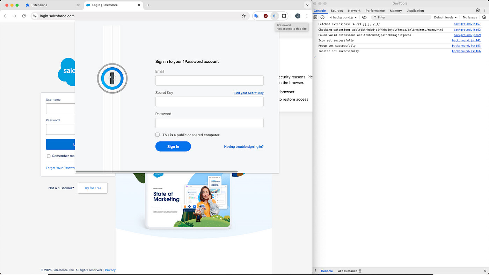Open 'Having trouble signing in?' link

click(244, 147)
